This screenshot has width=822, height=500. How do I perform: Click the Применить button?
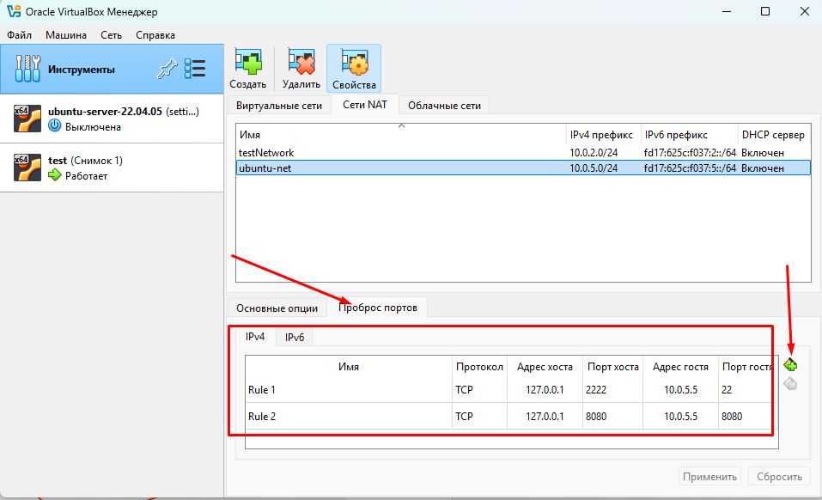pos(709,477)
